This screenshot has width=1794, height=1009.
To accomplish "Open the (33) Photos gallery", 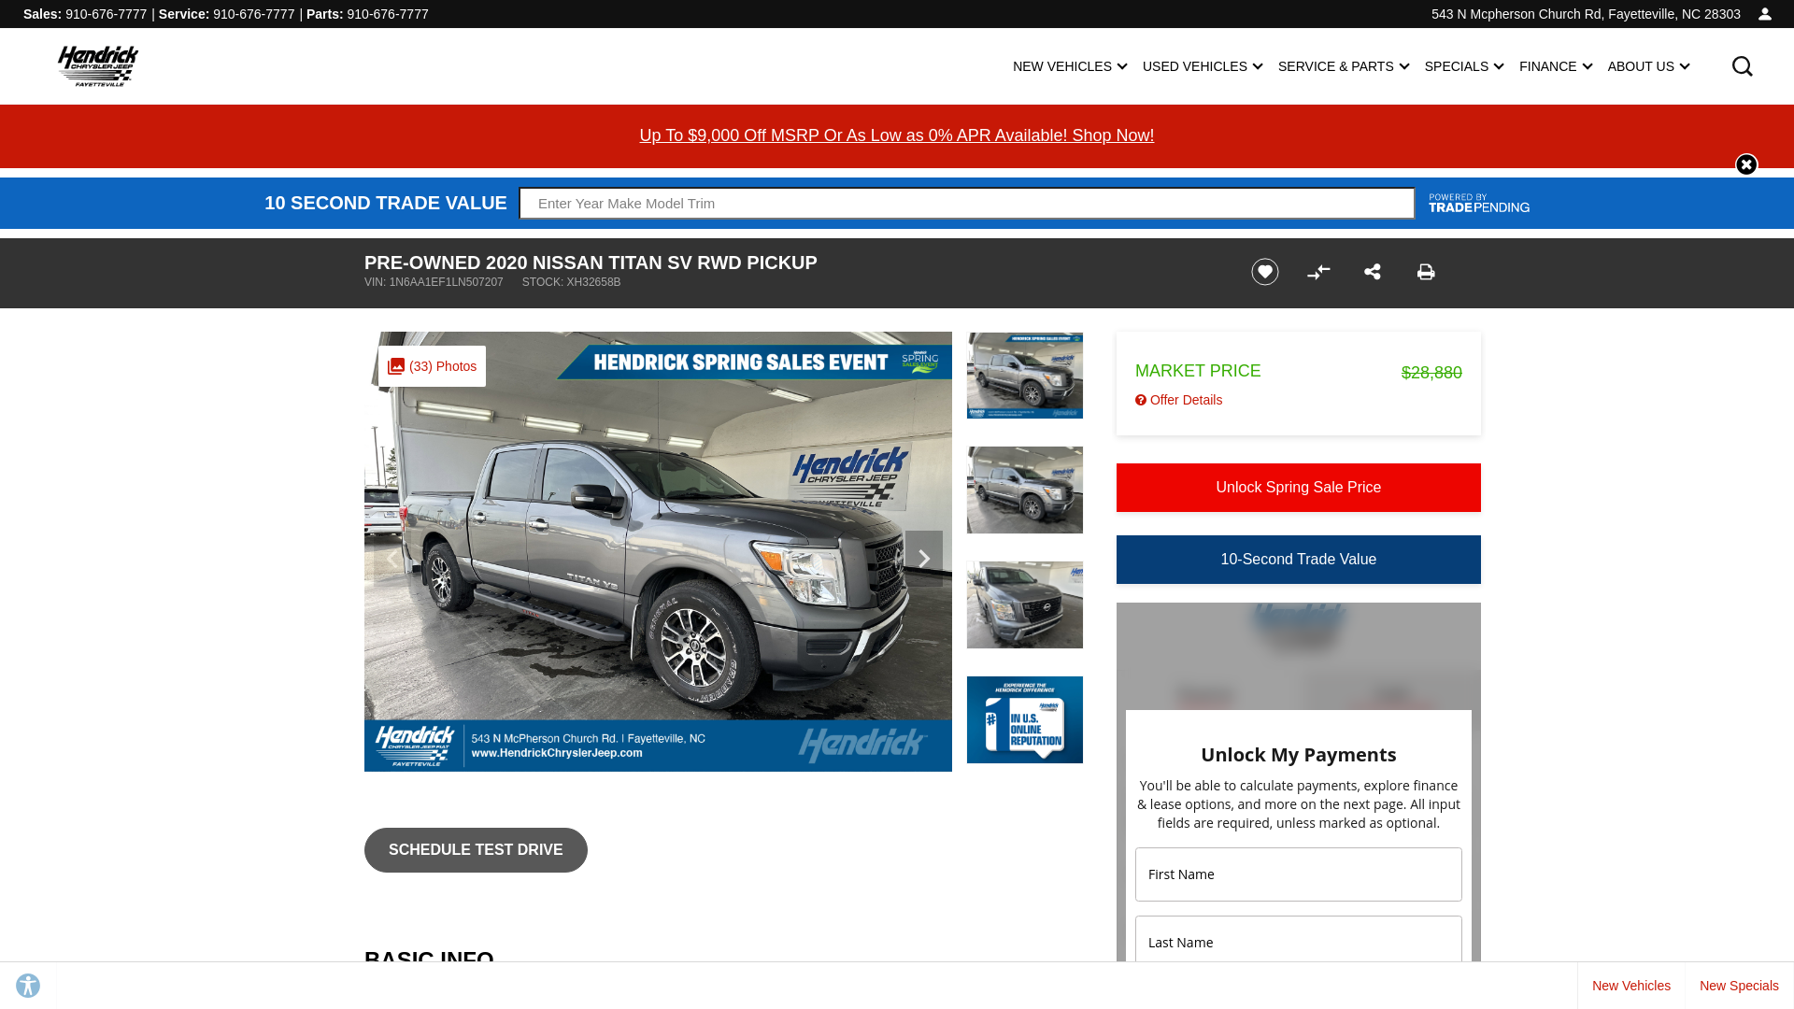I will point(432,366).
